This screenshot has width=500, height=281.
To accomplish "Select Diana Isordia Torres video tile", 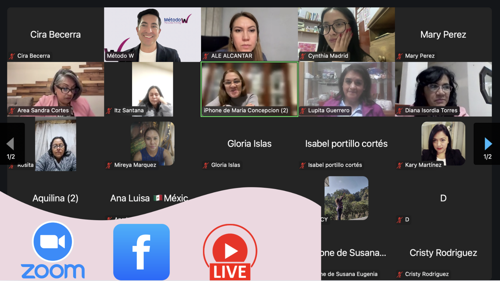I will [x=443, y=89].
